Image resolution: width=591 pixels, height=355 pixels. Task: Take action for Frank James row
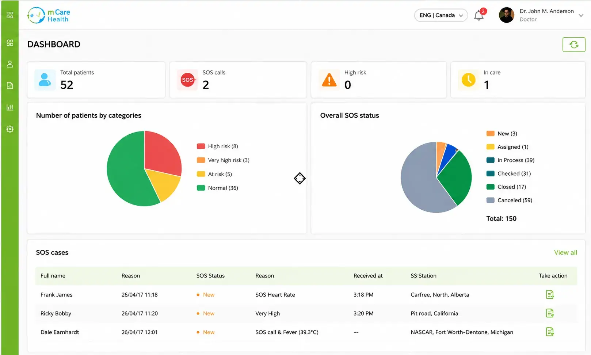(x=550, y=294)
